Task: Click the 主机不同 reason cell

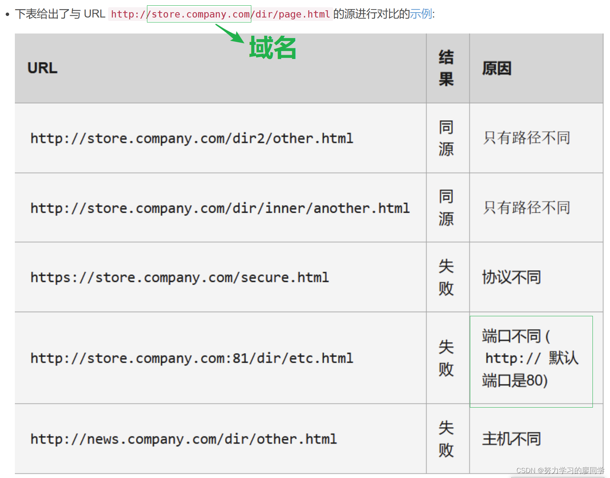Action: [511, 439]
